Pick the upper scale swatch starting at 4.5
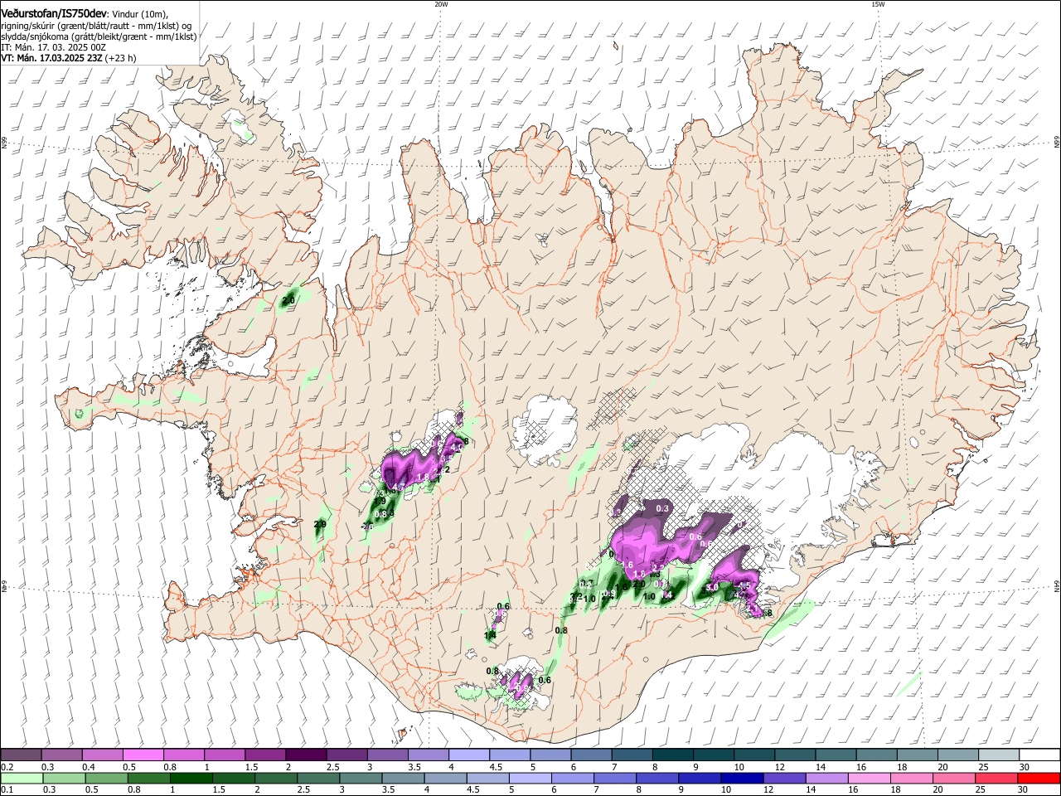This screenshot has width=1061, height=796. (x=508, y=755)
